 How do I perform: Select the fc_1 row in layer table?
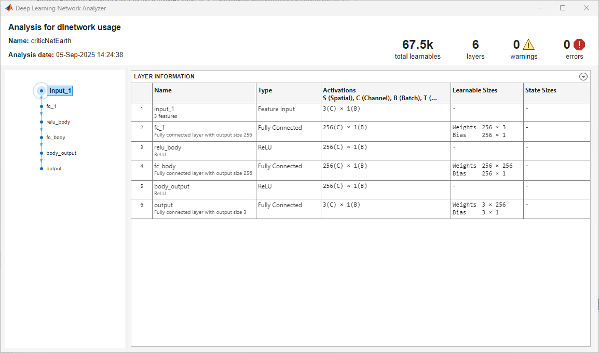[x=204, y=131]
